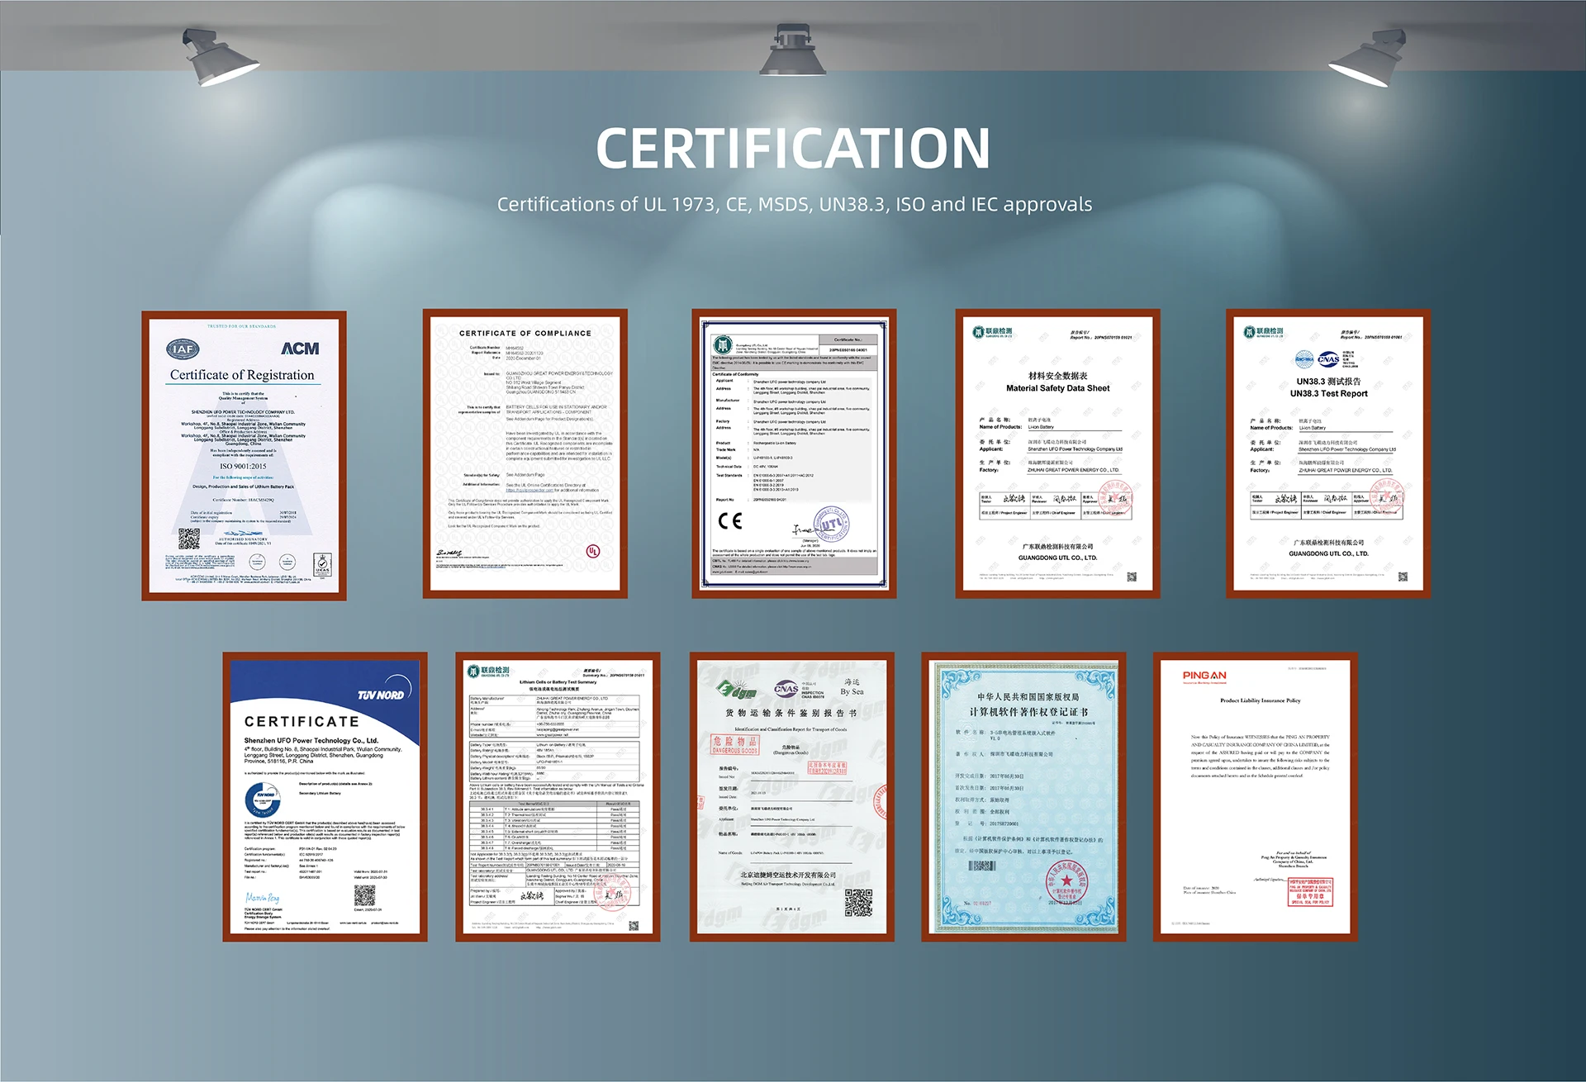This screenshot has width=1586, height=1082.
Task: Open the UL Certificate of Compliance
Action: (525, 453)
